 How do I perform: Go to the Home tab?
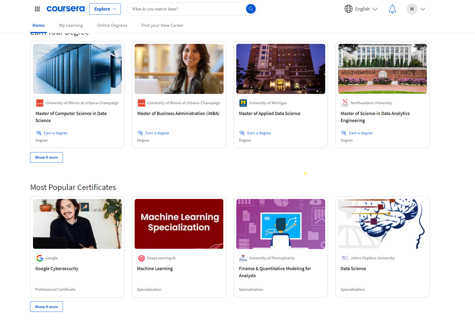[39, 25]
